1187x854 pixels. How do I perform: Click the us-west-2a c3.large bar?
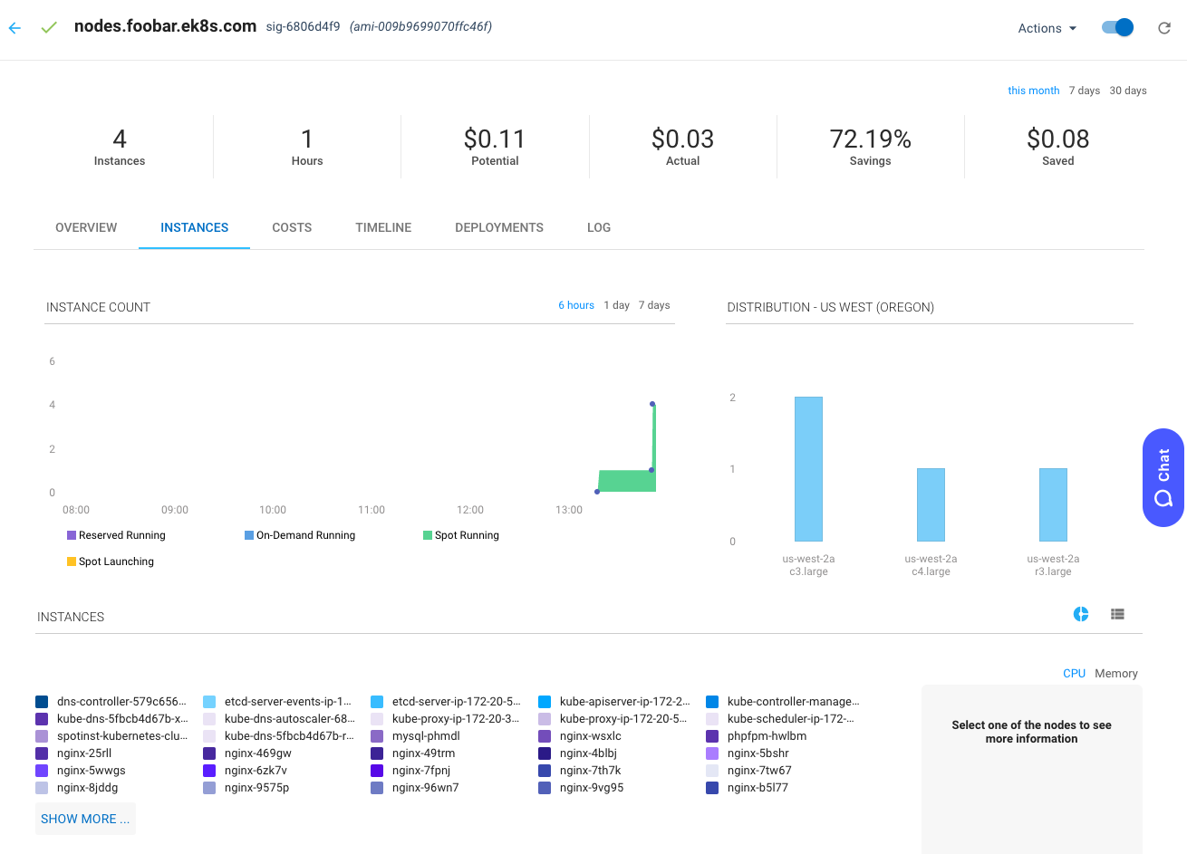808,469
